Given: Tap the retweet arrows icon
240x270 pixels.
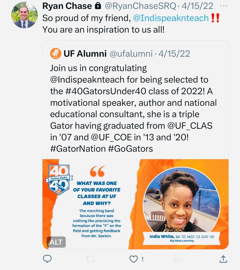Looking at the screenshot, I should [90, 259].
